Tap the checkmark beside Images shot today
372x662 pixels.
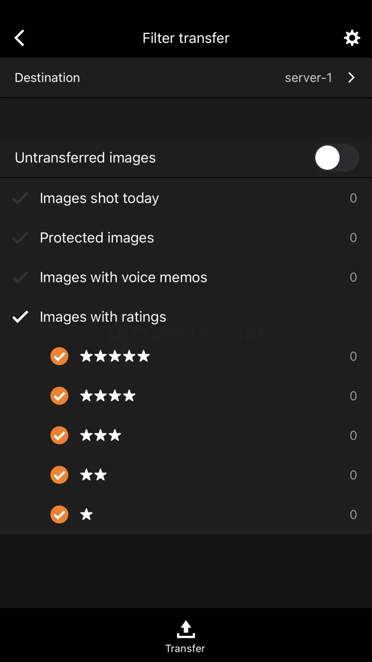point(21,198)
